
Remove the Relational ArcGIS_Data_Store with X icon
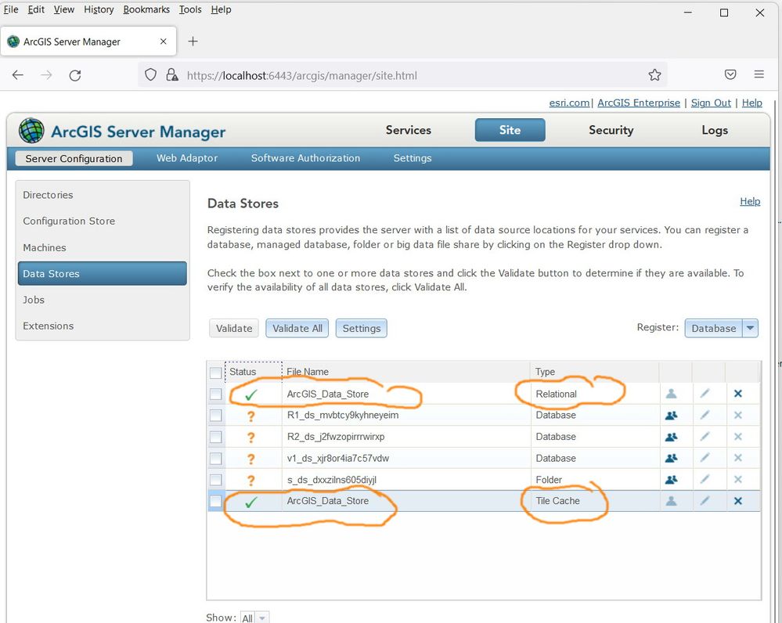(x=737, y=394)
